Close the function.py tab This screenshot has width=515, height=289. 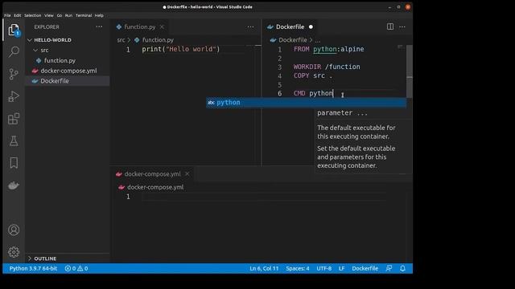[162, 26]
